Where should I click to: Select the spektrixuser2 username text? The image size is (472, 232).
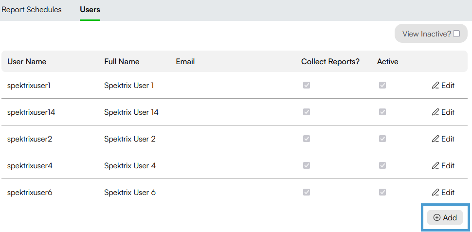30,139
